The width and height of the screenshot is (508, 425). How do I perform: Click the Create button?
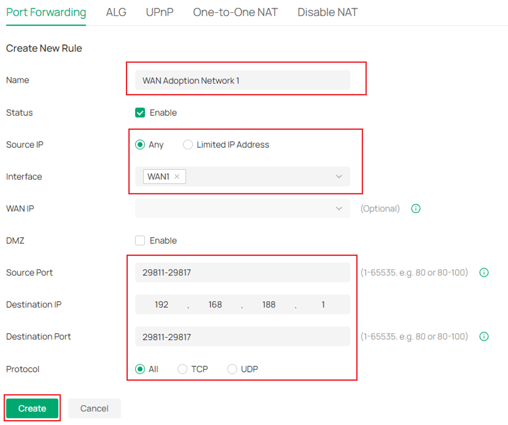(x=32, y=408)
